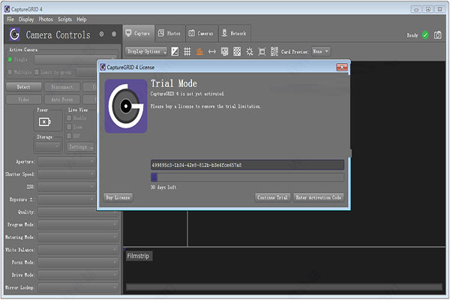Open the Drive Mode dropdown
450x300 pixels.
point(78,275)
